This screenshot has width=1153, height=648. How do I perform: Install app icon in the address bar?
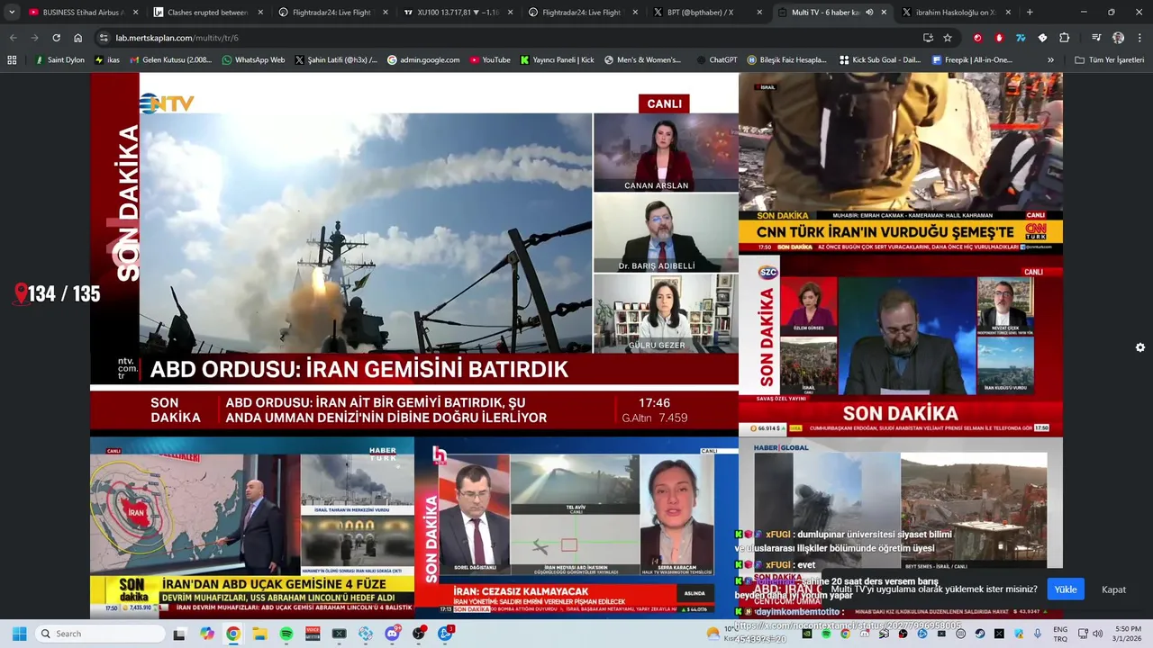click(x=928, y=38)
